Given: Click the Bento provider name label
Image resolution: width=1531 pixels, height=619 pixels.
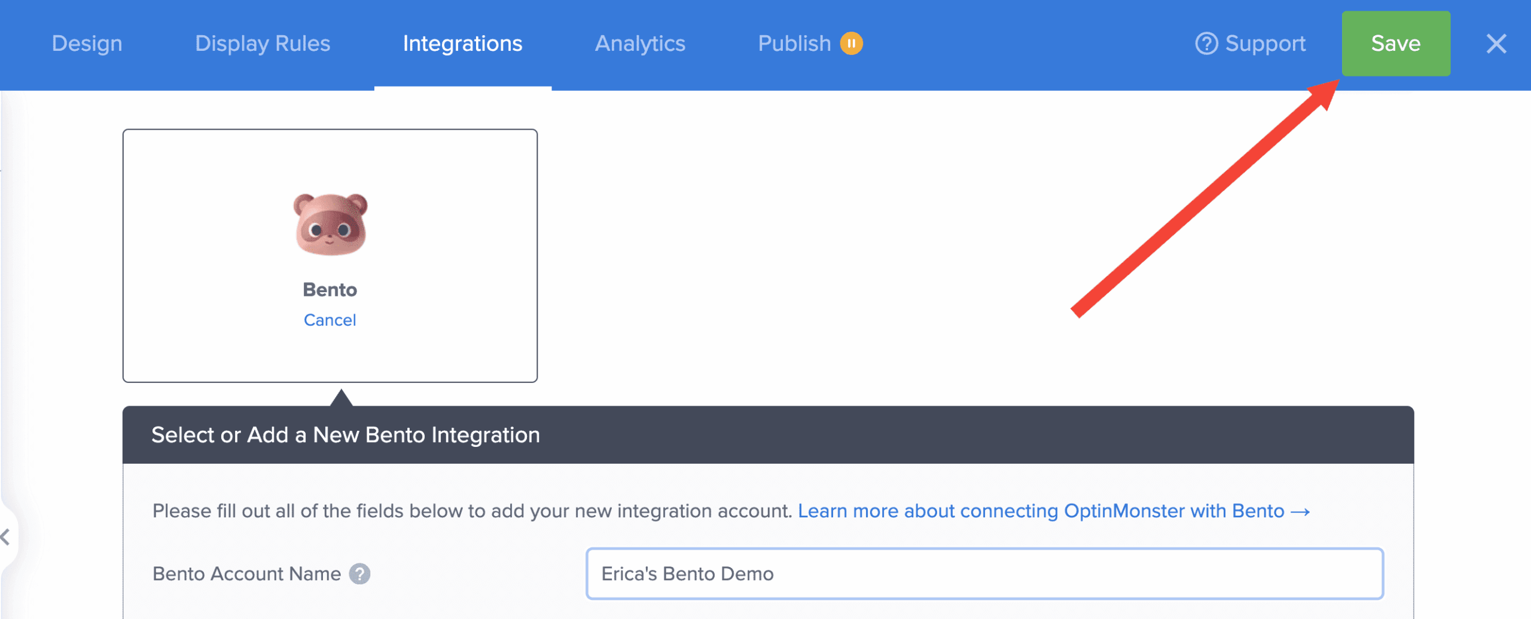Looking at the screenshot, I should [330, 290].
